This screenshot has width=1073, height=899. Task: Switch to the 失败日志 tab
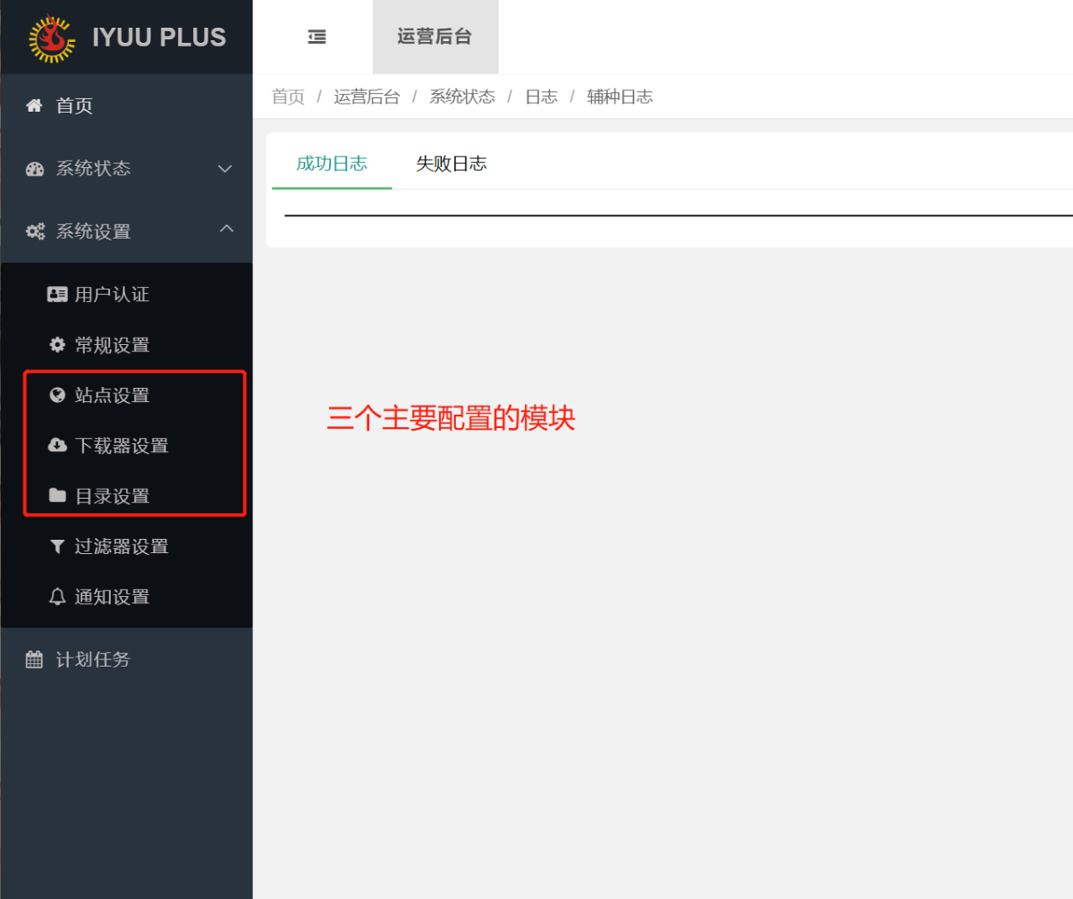coord(452,164)
